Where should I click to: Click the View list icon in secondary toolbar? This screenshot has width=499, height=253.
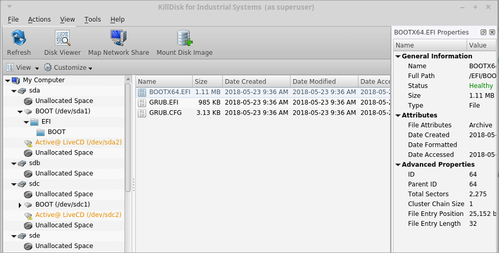[10, 68]
